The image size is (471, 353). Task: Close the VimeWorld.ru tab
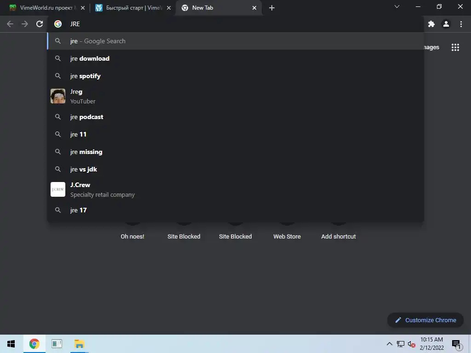tap(83, 8)
